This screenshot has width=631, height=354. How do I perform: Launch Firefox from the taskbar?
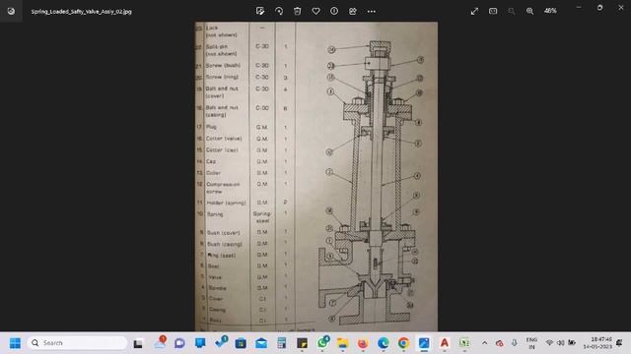tap(363, 343)
